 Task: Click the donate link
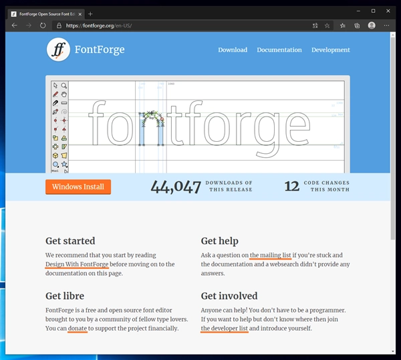78,329
